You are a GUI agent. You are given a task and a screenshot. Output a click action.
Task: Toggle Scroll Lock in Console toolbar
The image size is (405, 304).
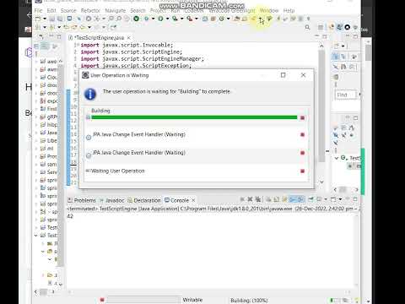(277, 199)
